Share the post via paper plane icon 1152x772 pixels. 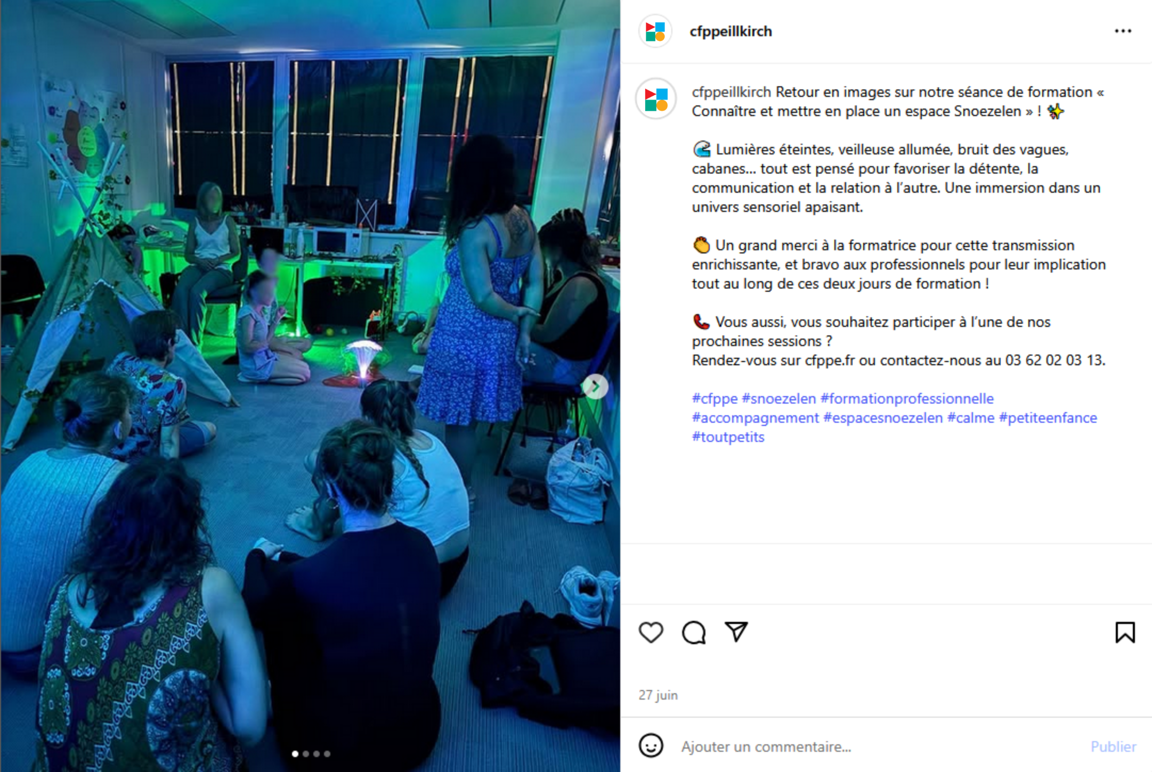click(x=736, y=632)
